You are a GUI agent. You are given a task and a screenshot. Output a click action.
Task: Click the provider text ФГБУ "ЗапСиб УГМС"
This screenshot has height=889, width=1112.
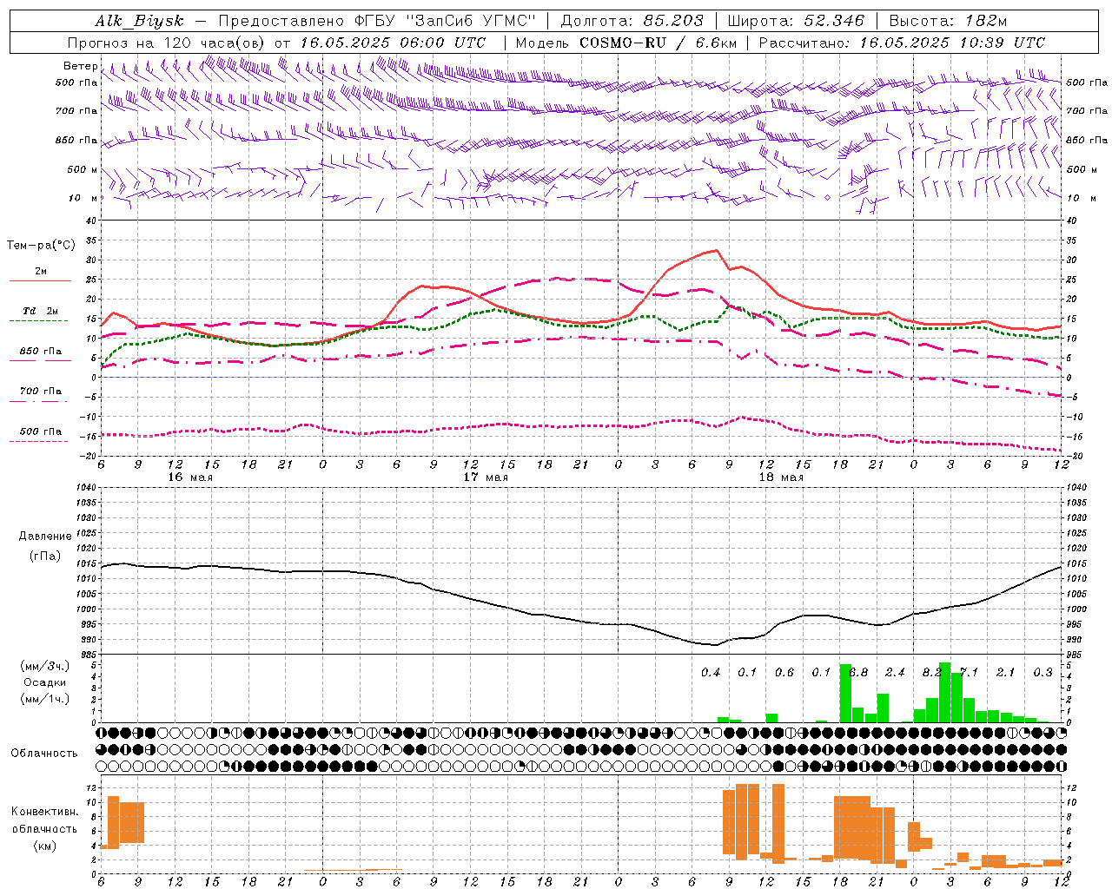click(x=447, y=21)
